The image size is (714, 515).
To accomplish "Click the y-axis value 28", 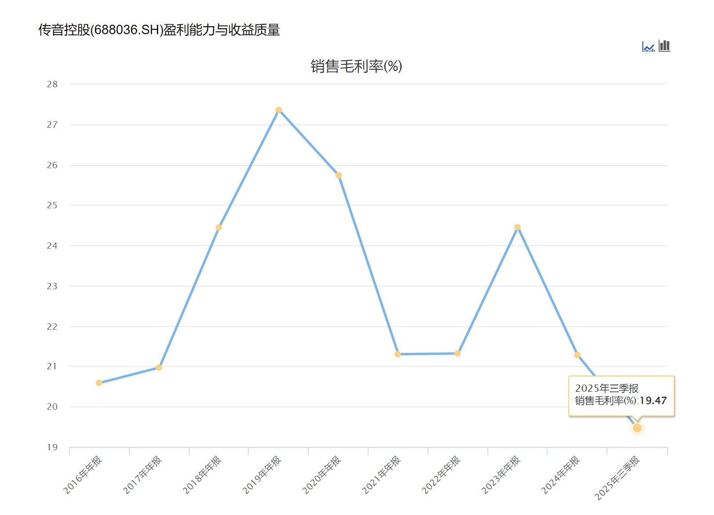I will [52, 84].
